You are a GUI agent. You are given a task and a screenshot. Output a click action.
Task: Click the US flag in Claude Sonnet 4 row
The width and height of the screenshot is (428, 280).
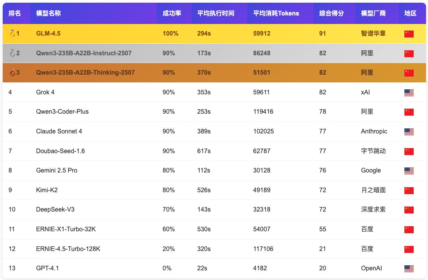409,132
